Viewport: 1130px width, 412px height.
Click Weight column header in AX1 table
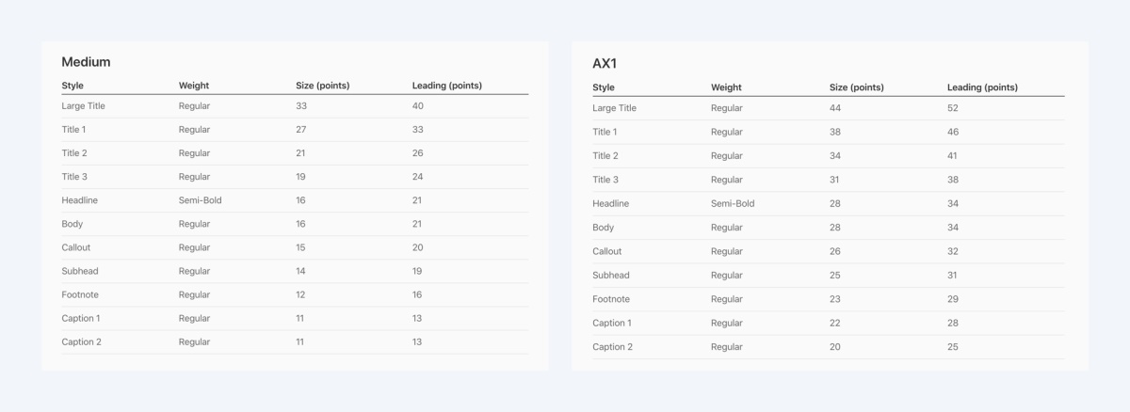point(726,87)
